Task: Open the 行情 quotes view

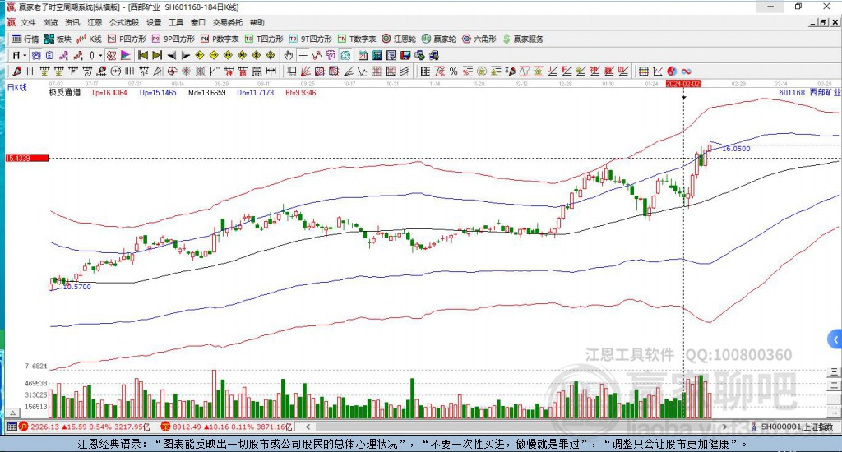Action: tap(25, 39)
